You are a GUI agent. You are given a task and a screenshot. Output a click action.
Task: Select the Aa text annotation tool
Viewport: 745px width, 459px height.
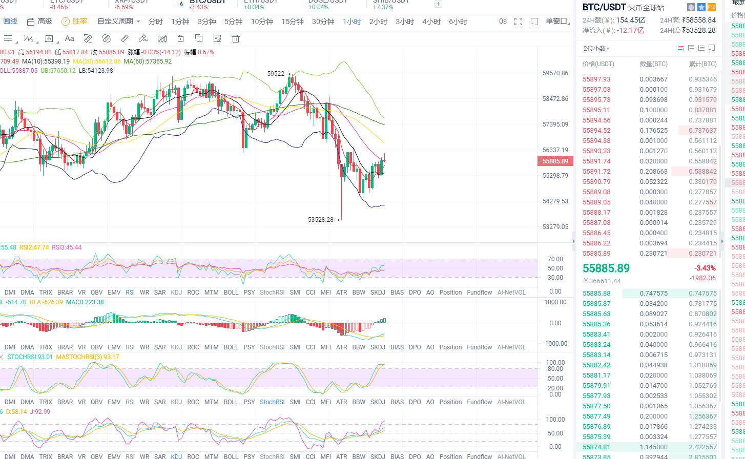pos(70,38)
